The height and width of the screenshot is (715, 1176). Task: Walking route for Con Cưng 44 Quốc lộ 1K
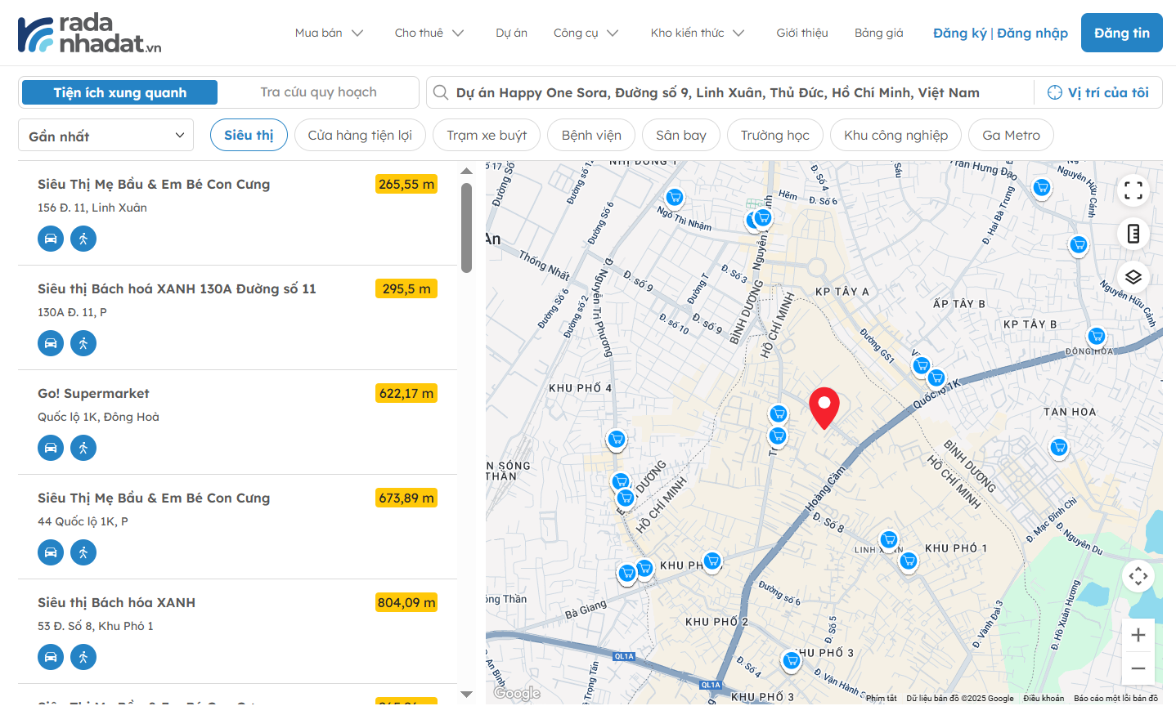[83, 552]
